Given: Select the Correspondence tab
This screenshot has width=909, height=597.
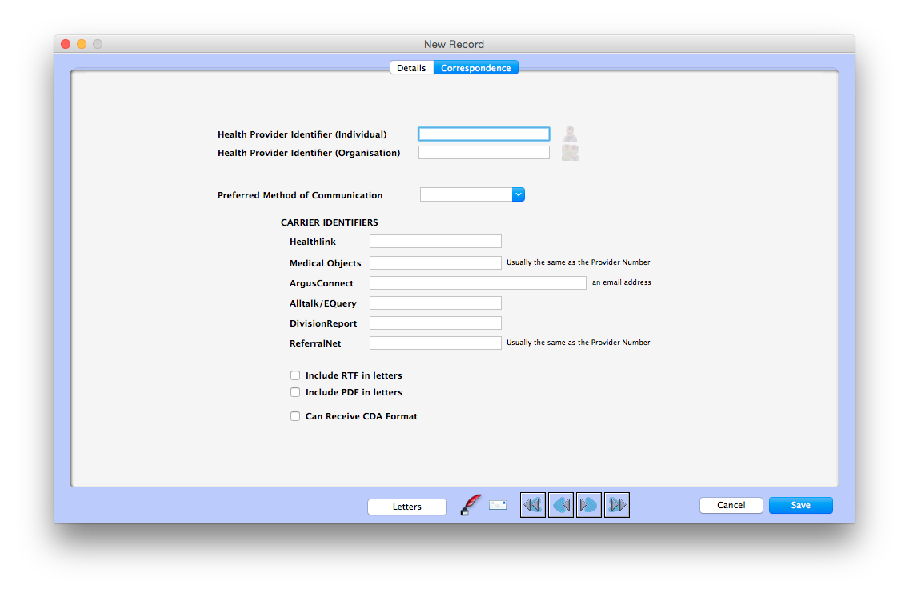Looking at the screenshot, I should 475,68.
